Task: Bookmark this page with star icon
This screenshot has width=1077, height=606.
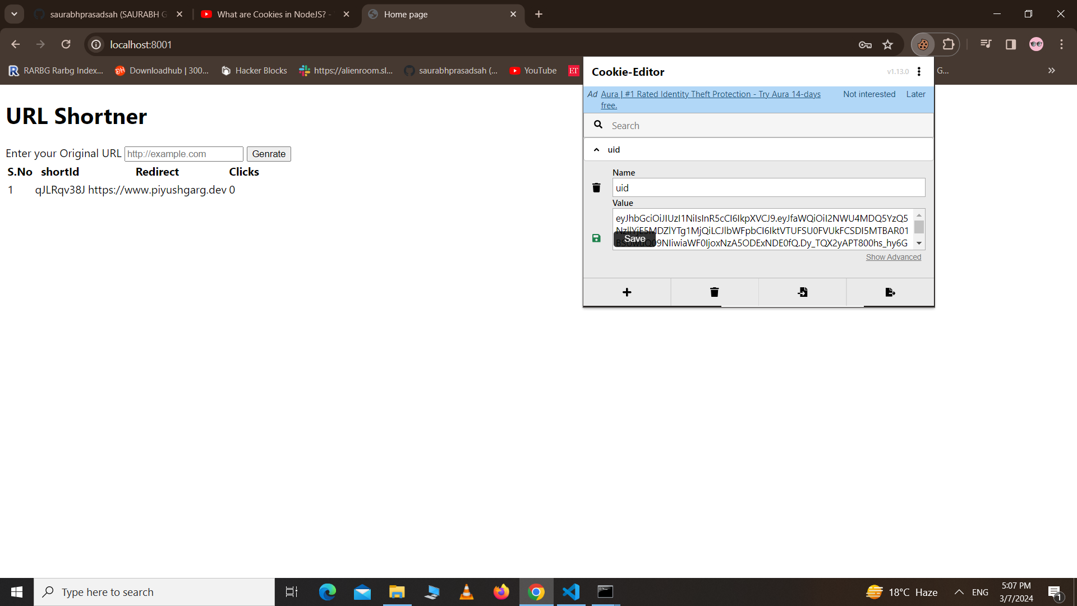Action: click(887, 44)
